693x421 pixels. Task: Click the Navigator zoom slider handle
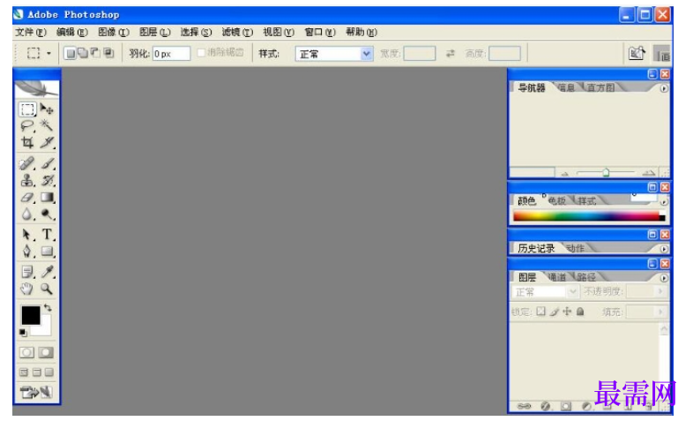[606, 172]
